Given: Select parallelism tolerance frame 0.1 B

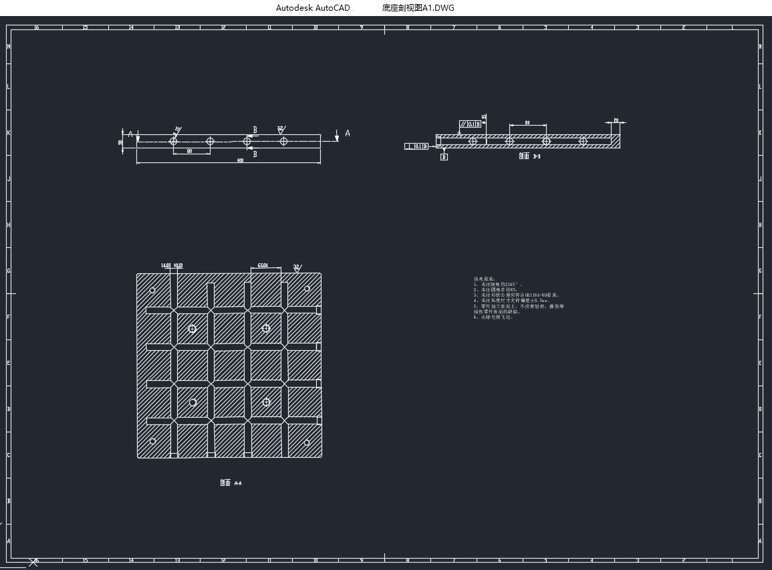Looking at the screenshot, I should click(471, 124).
